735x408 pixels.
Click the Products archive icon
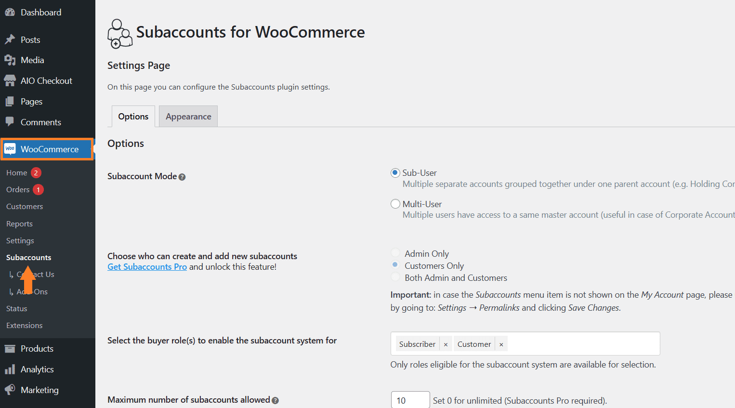point(10,349)
